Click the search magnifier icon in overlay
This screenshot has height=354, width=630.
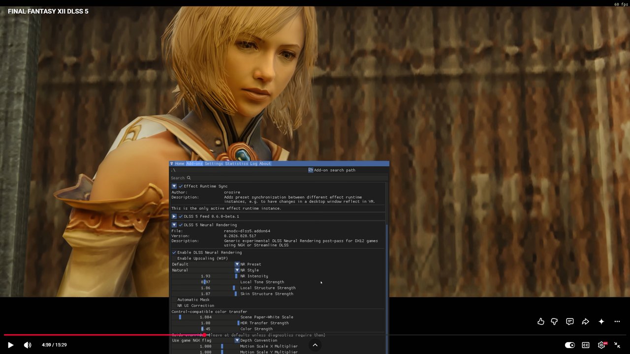pos(189,178)
